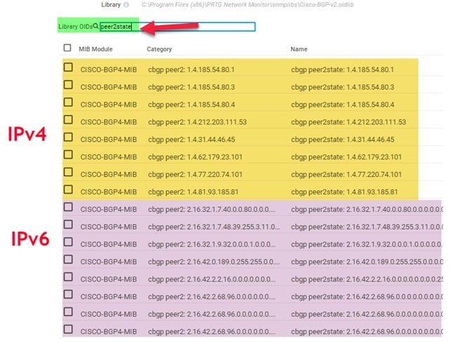
Task: Click name cell peer2state: 2.16.42.2.2.16.0.0
Action: pos(367,279)
